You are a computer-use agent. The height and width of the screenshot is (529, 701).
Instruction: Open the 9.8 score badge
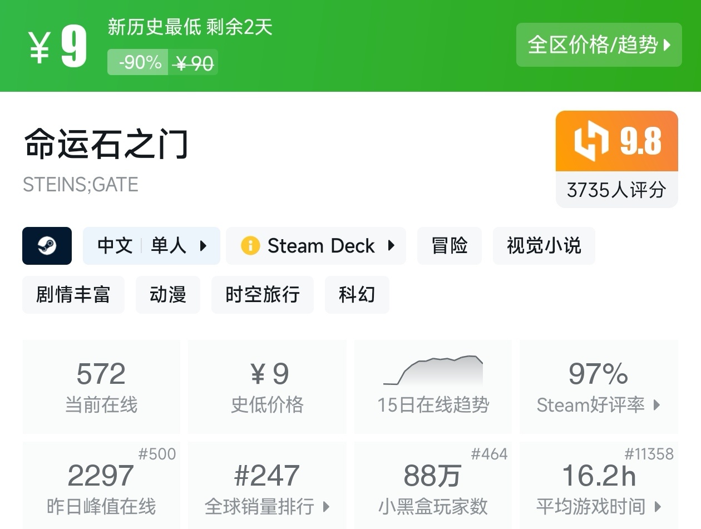[x=617, y=141]
